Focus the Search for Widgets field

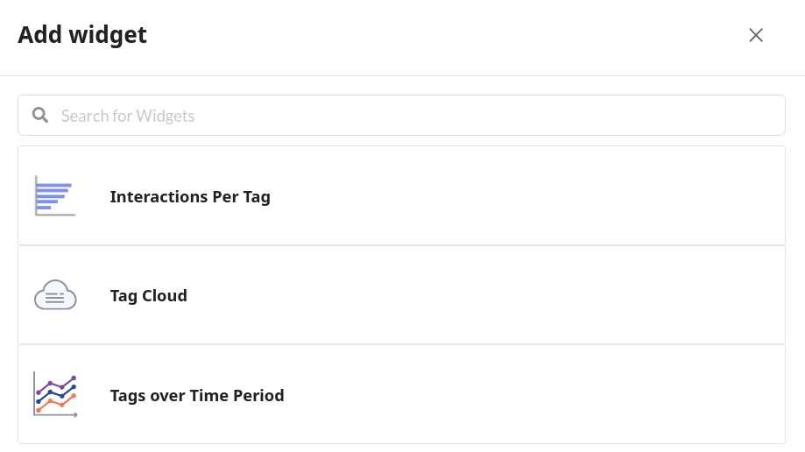(420, 116)
